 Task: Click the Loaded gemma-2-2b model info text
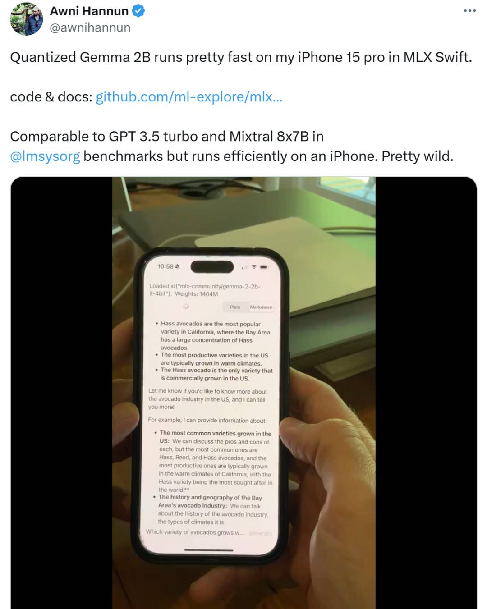205,290
